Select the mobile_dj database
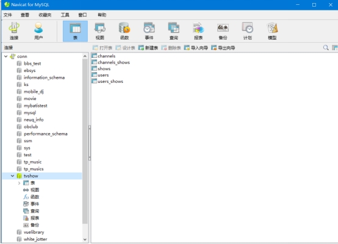Screen dimensions: 338x244 [x=34, y=91]
